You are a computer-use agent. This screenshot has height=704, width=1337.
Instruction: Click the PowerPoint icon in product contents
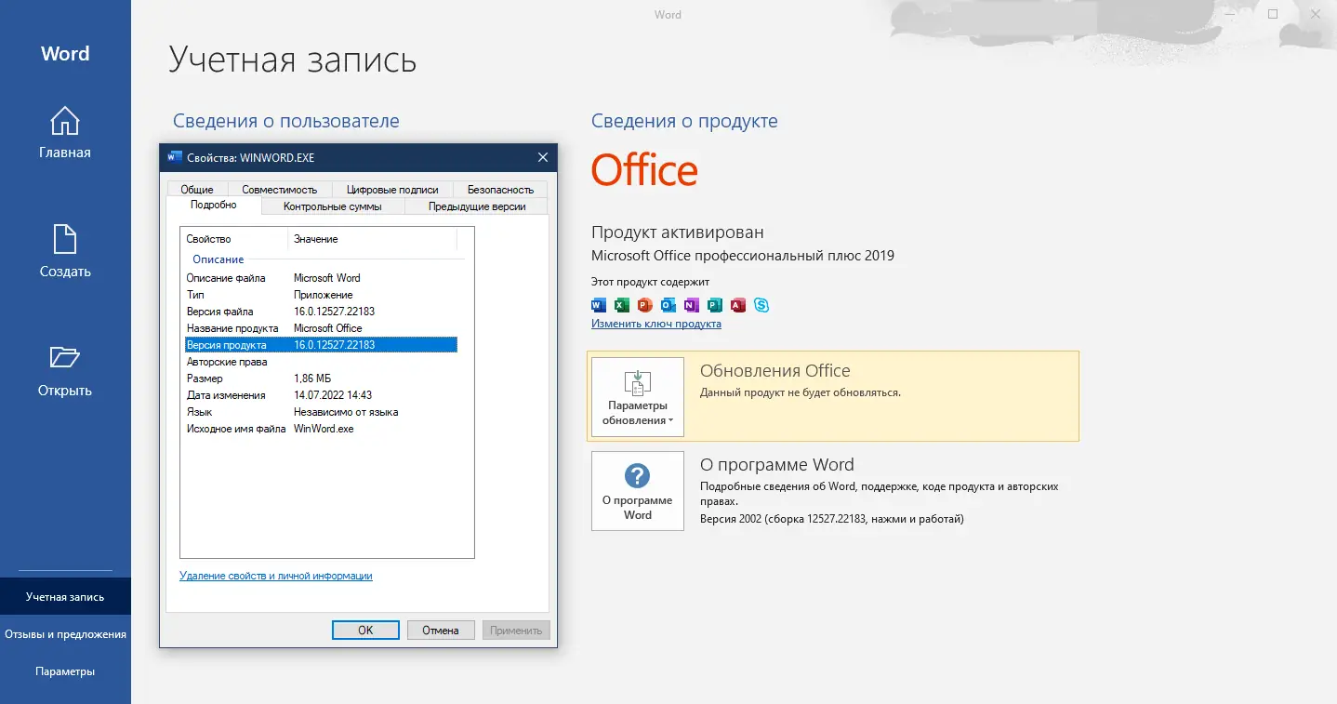coord(645,304)
